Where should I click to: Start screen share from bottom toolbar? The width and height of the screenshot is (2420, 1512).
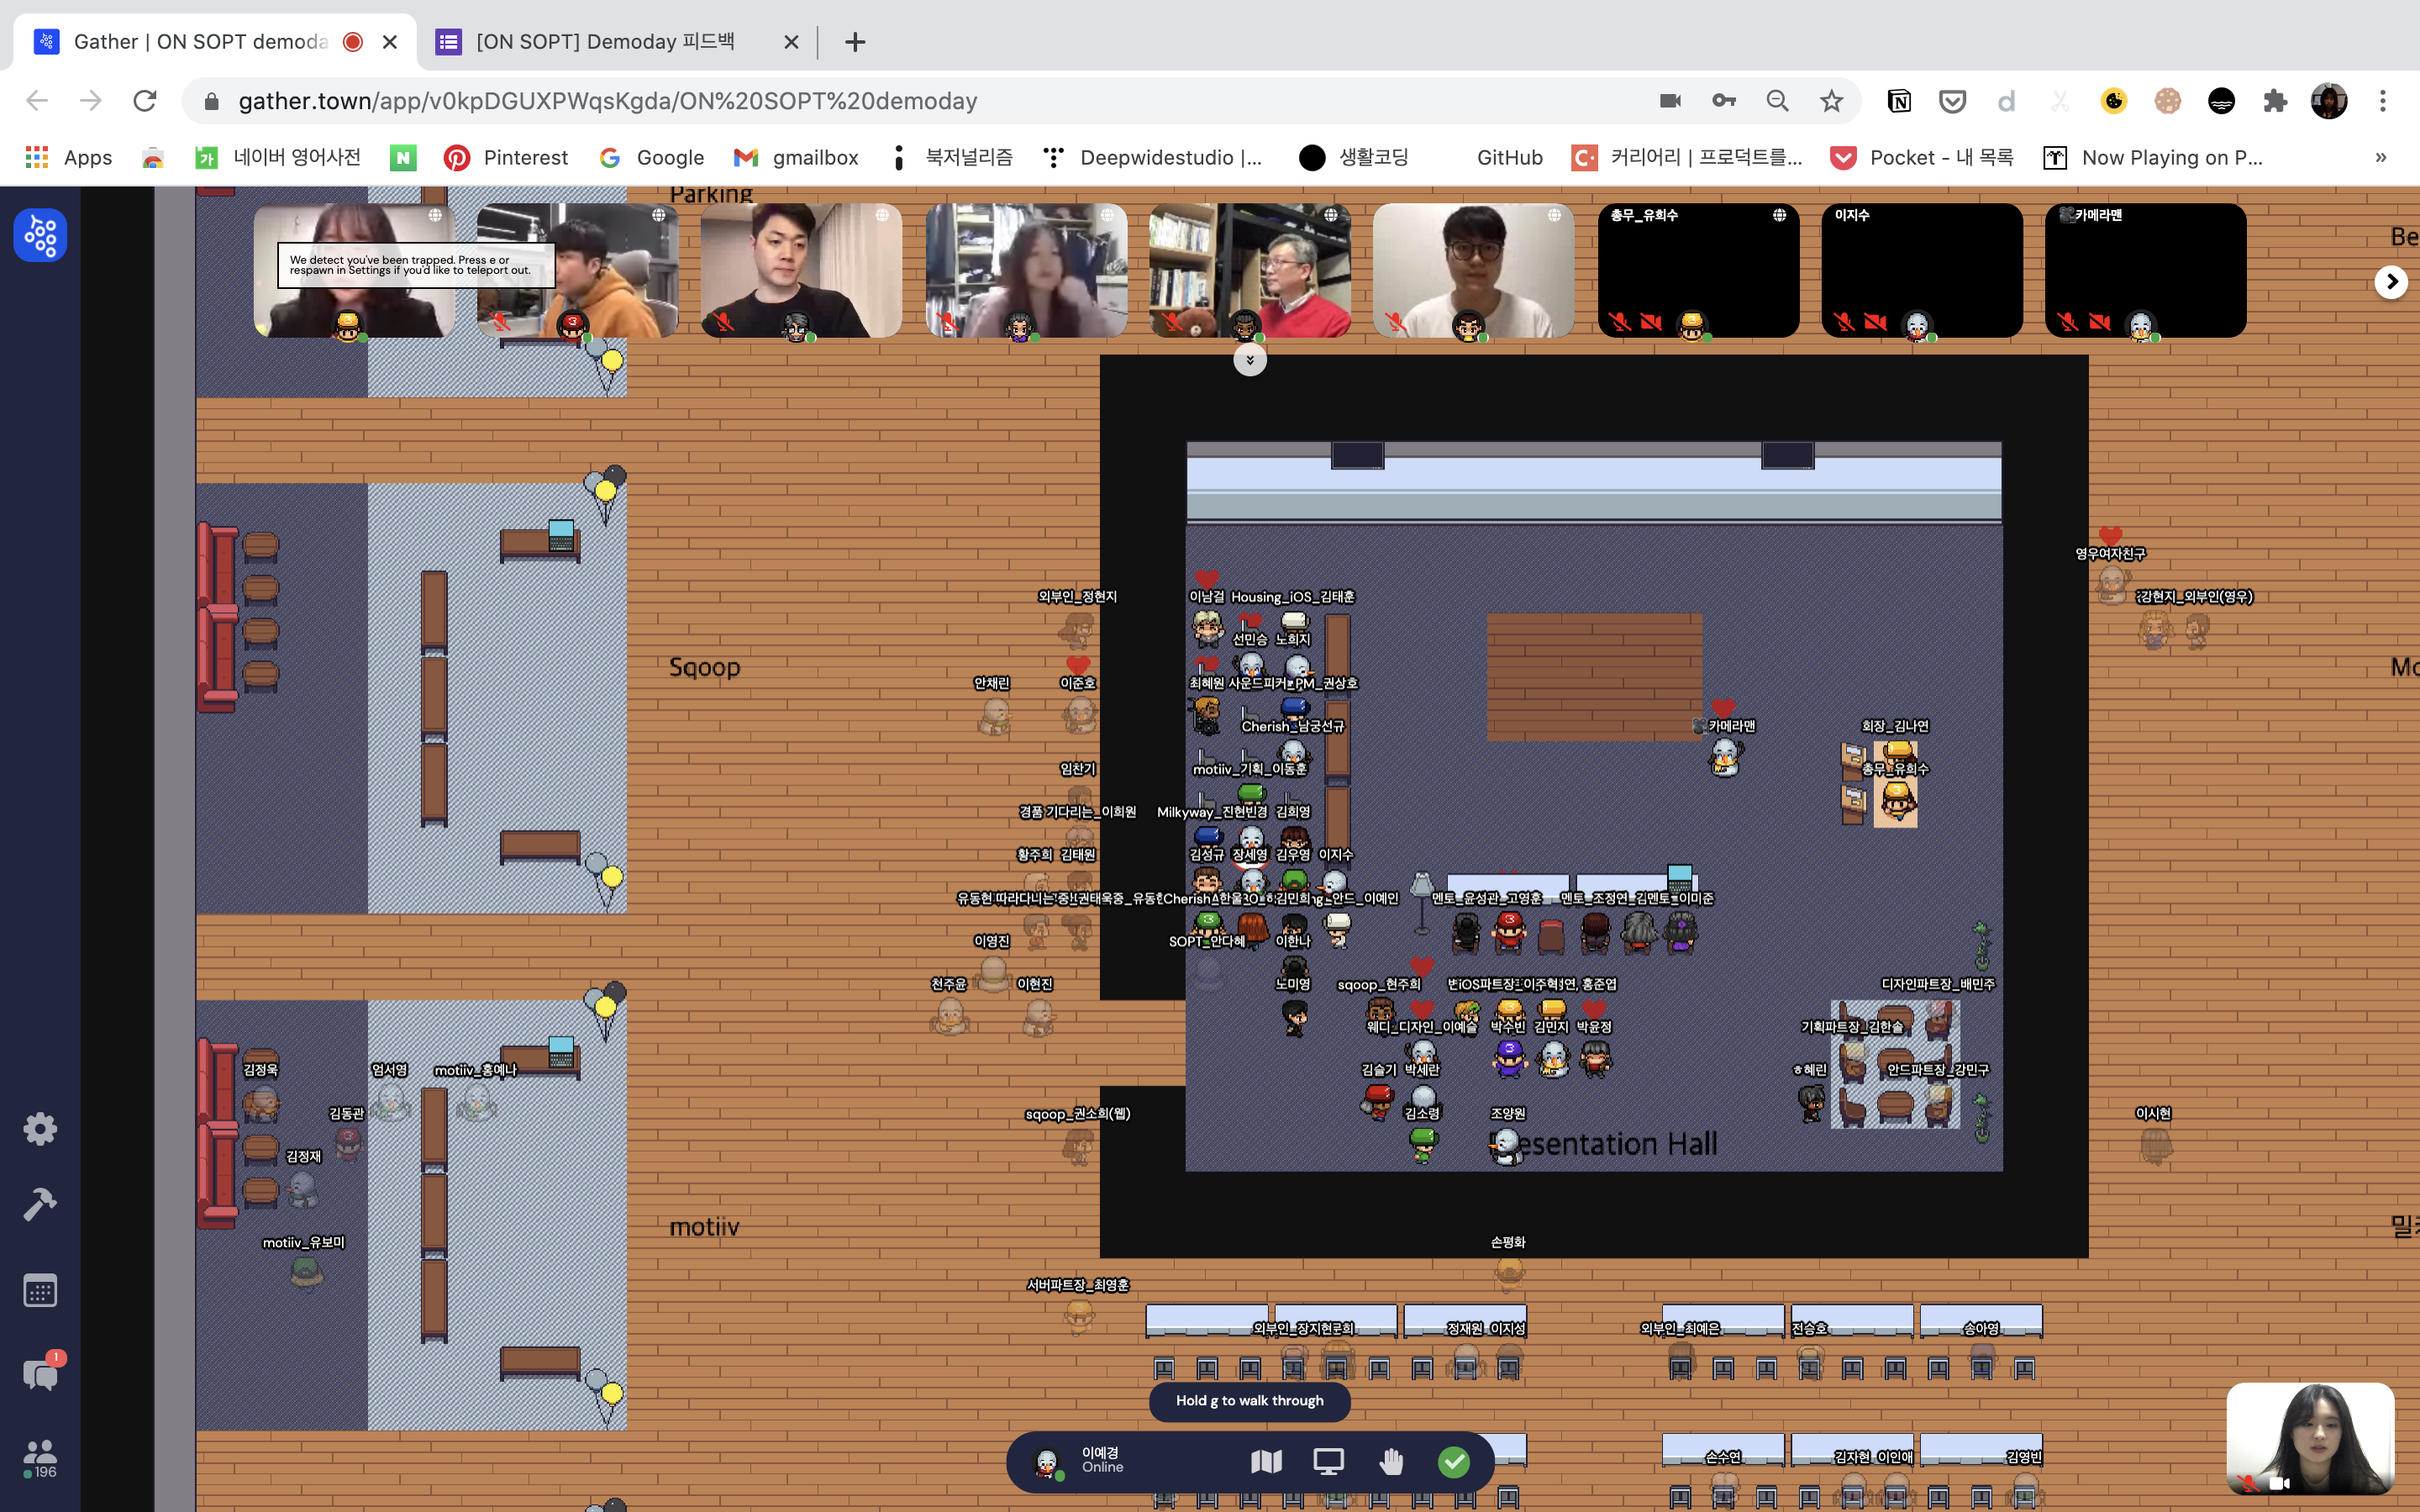(1328, 1462)
